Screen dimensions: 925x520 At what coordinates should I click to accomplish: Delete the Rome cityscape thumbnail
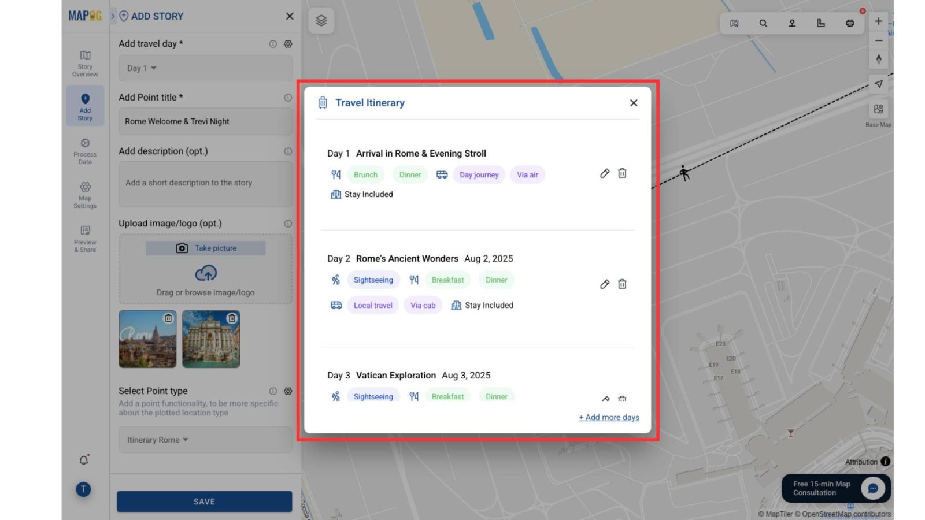(x=168, y=318)
